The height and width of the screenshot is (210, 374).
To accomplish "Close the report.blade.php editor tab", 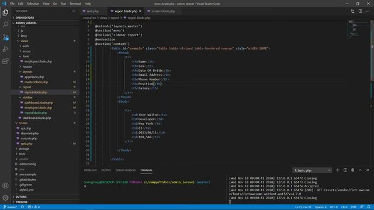I will pyautogui.click(x=140, y=11).
